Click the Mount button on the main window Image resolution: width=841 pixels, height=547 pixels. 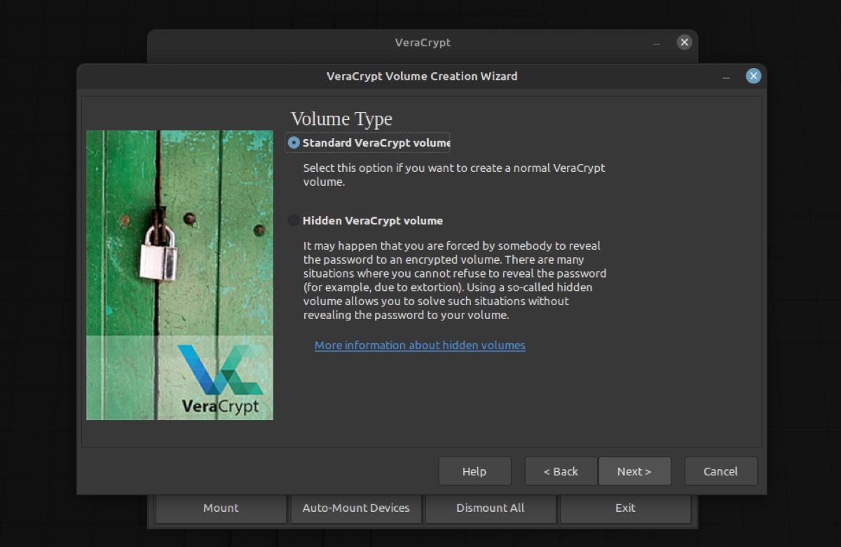(x=220, y=508)
